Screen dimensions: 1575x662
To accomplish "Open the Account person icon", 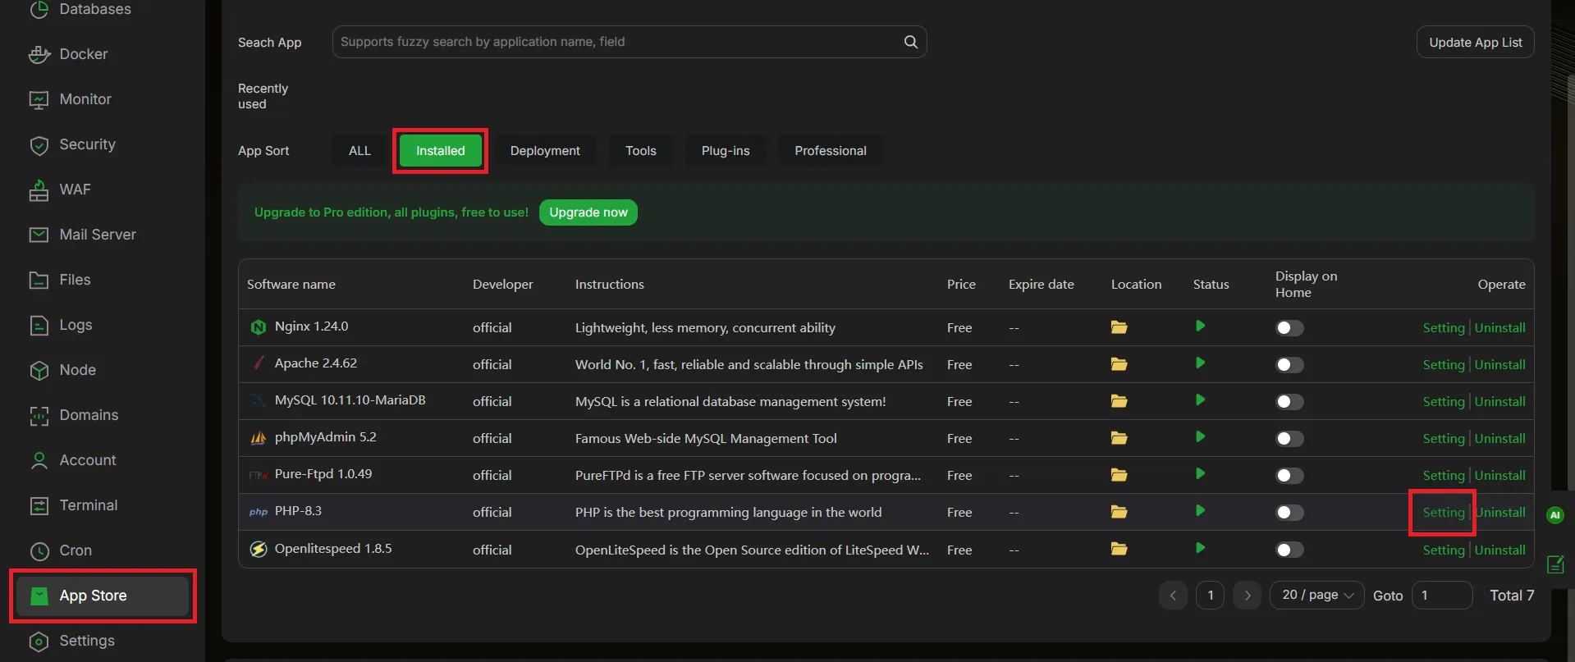I will point(39,461).
